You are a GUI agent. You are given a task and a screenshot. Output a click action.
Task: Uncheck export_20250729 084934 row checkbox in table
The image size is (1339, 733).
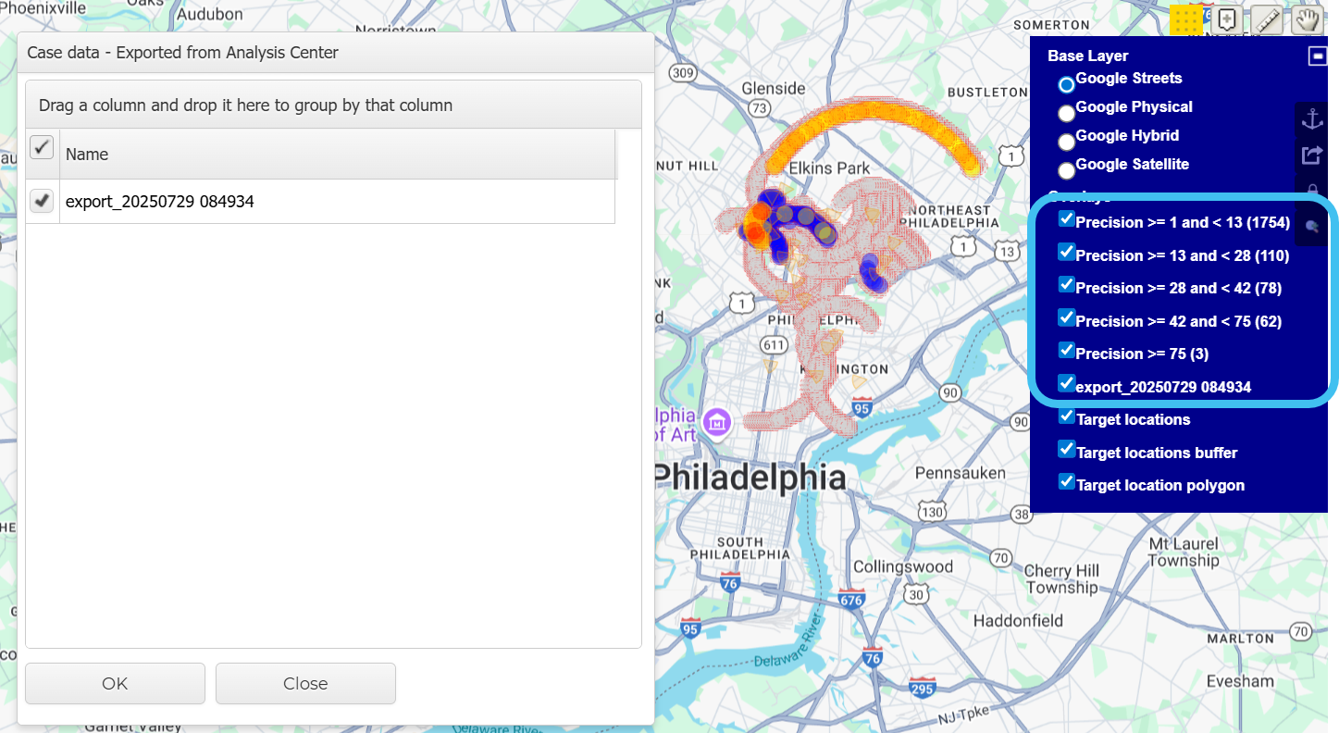(42, 201)
